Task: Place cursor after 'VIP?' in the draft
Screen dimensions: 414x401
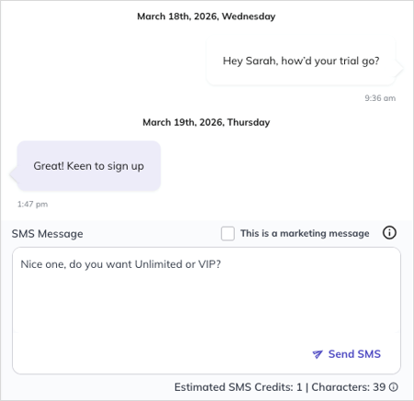Action: [x=221, y=264]
